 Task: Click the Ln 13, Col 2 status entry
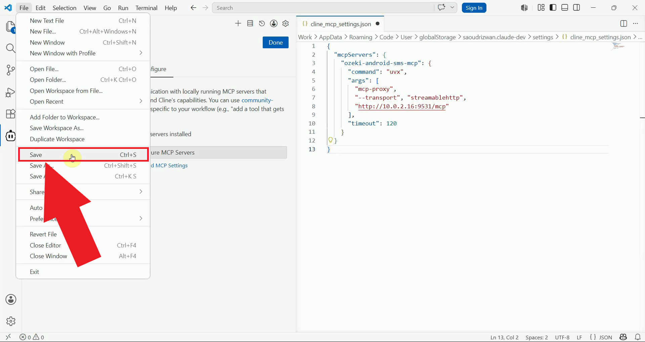504,337
